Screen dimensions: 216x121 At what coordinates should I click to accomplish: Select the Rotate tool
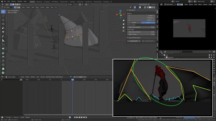pos(3,24)
